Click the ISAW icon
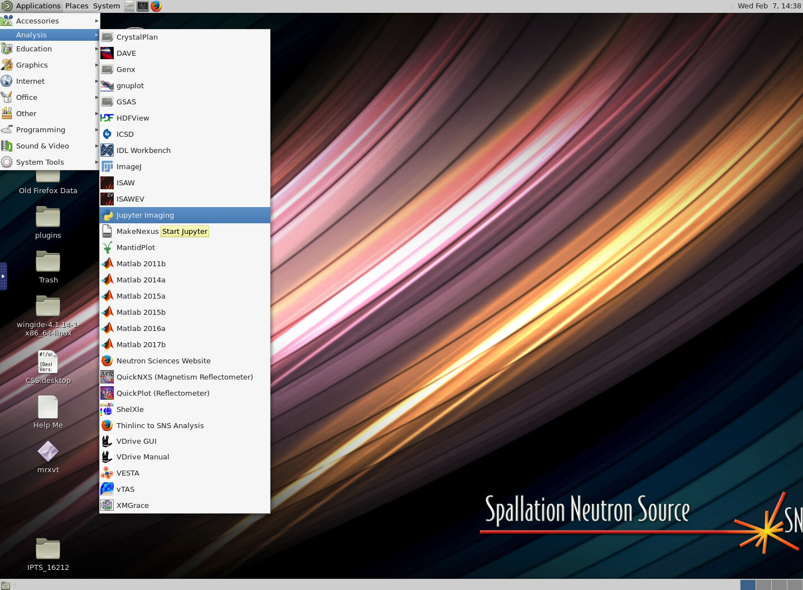803x590 pixels. pyautogui.click(x=107, y=183)
